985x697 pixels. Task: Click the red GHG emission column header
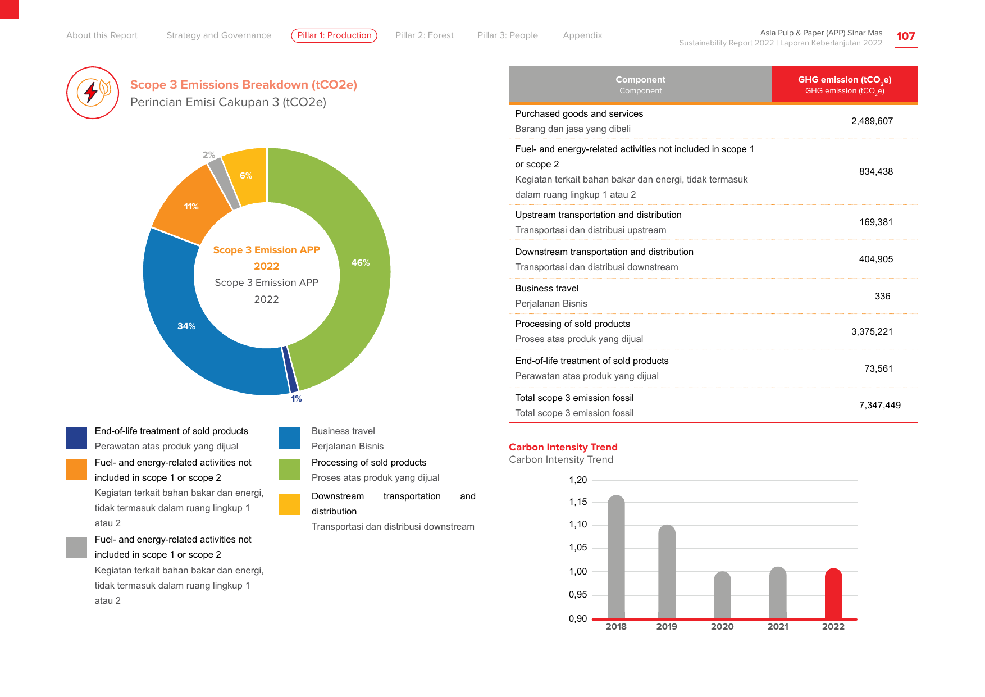pyautogui.click(x=845, y=84)
